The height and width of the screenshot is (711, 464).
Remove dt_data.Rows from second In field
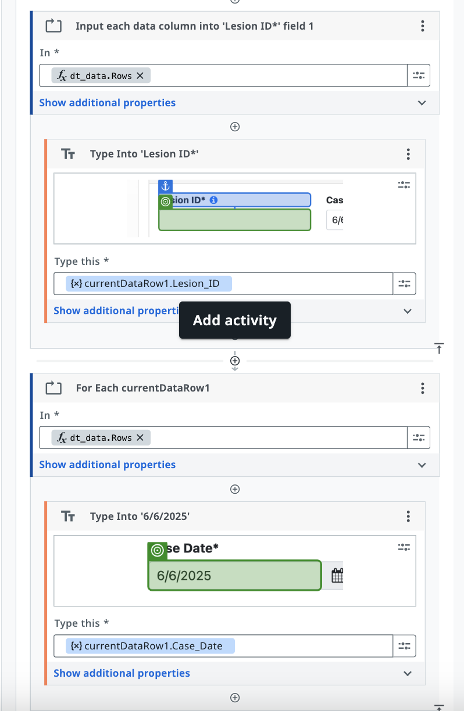coord(140,438)
